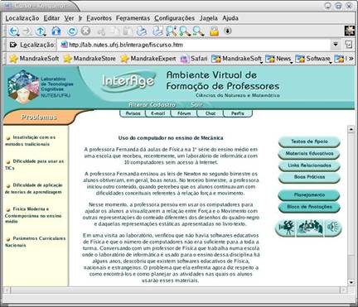The height and width of the screenshot is (307, 358).
Task: Click the Konqueror gear throbber icon
Action: (x=350, y=31)
